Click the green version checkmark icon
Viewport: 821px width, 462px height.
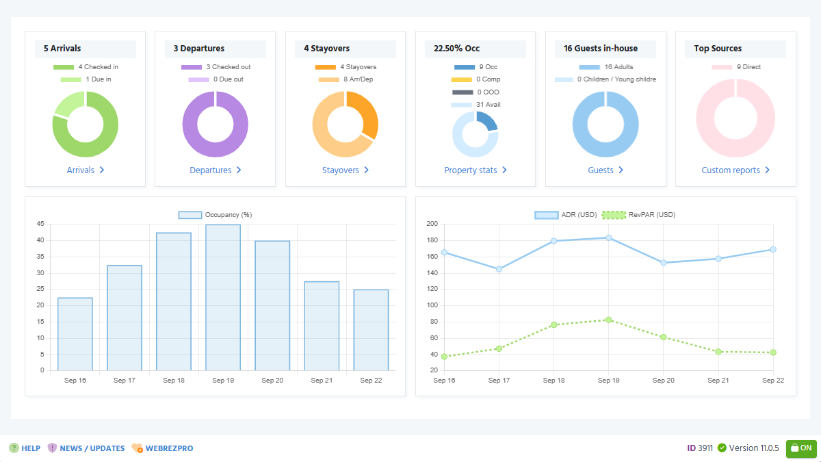722,448
